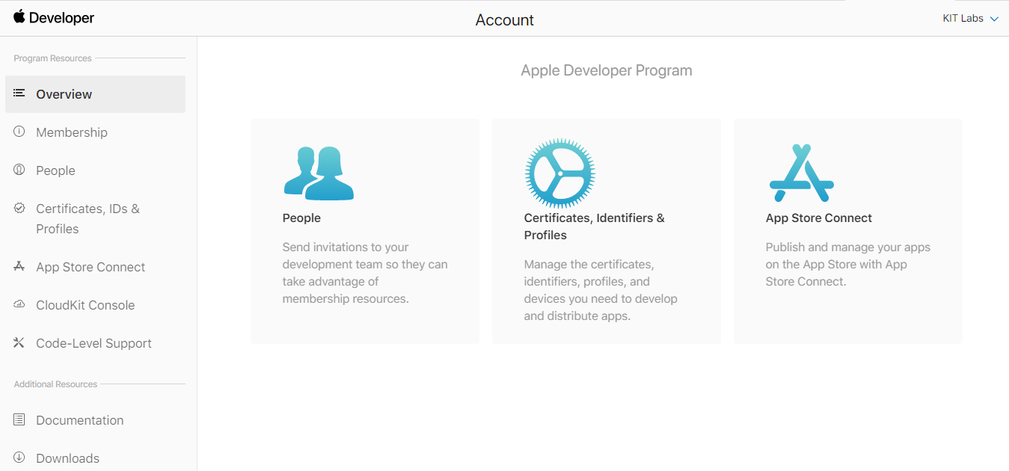Click the App Store Connect sidebar icon

(19, 266)
